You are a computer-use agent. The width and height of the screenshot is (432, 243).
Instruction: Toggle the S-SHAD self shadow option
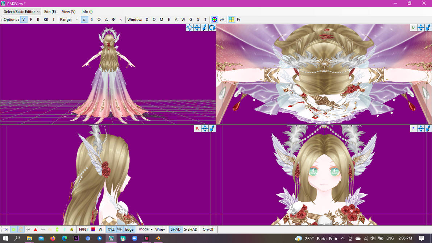[191, 230]
